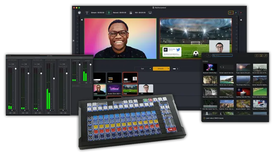Go back in stock media browser
Screen dimensions: 275x154
tap(205, 55)
